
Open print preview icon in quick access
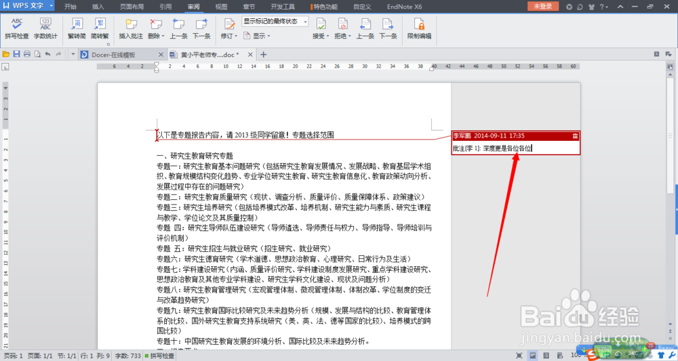[x=37, y=54]
